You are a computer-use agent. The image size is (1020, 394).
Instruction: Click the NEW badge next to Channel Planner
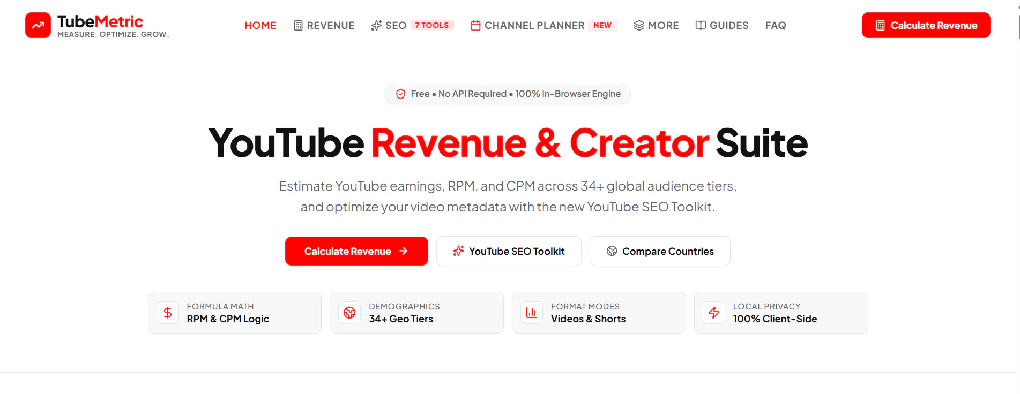click(602, 25)
